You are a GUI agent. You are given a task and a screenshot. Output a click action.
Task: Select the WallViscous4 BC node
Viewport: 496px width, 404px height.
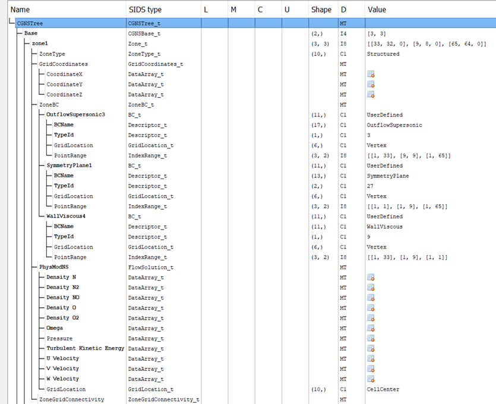[66, 216]
